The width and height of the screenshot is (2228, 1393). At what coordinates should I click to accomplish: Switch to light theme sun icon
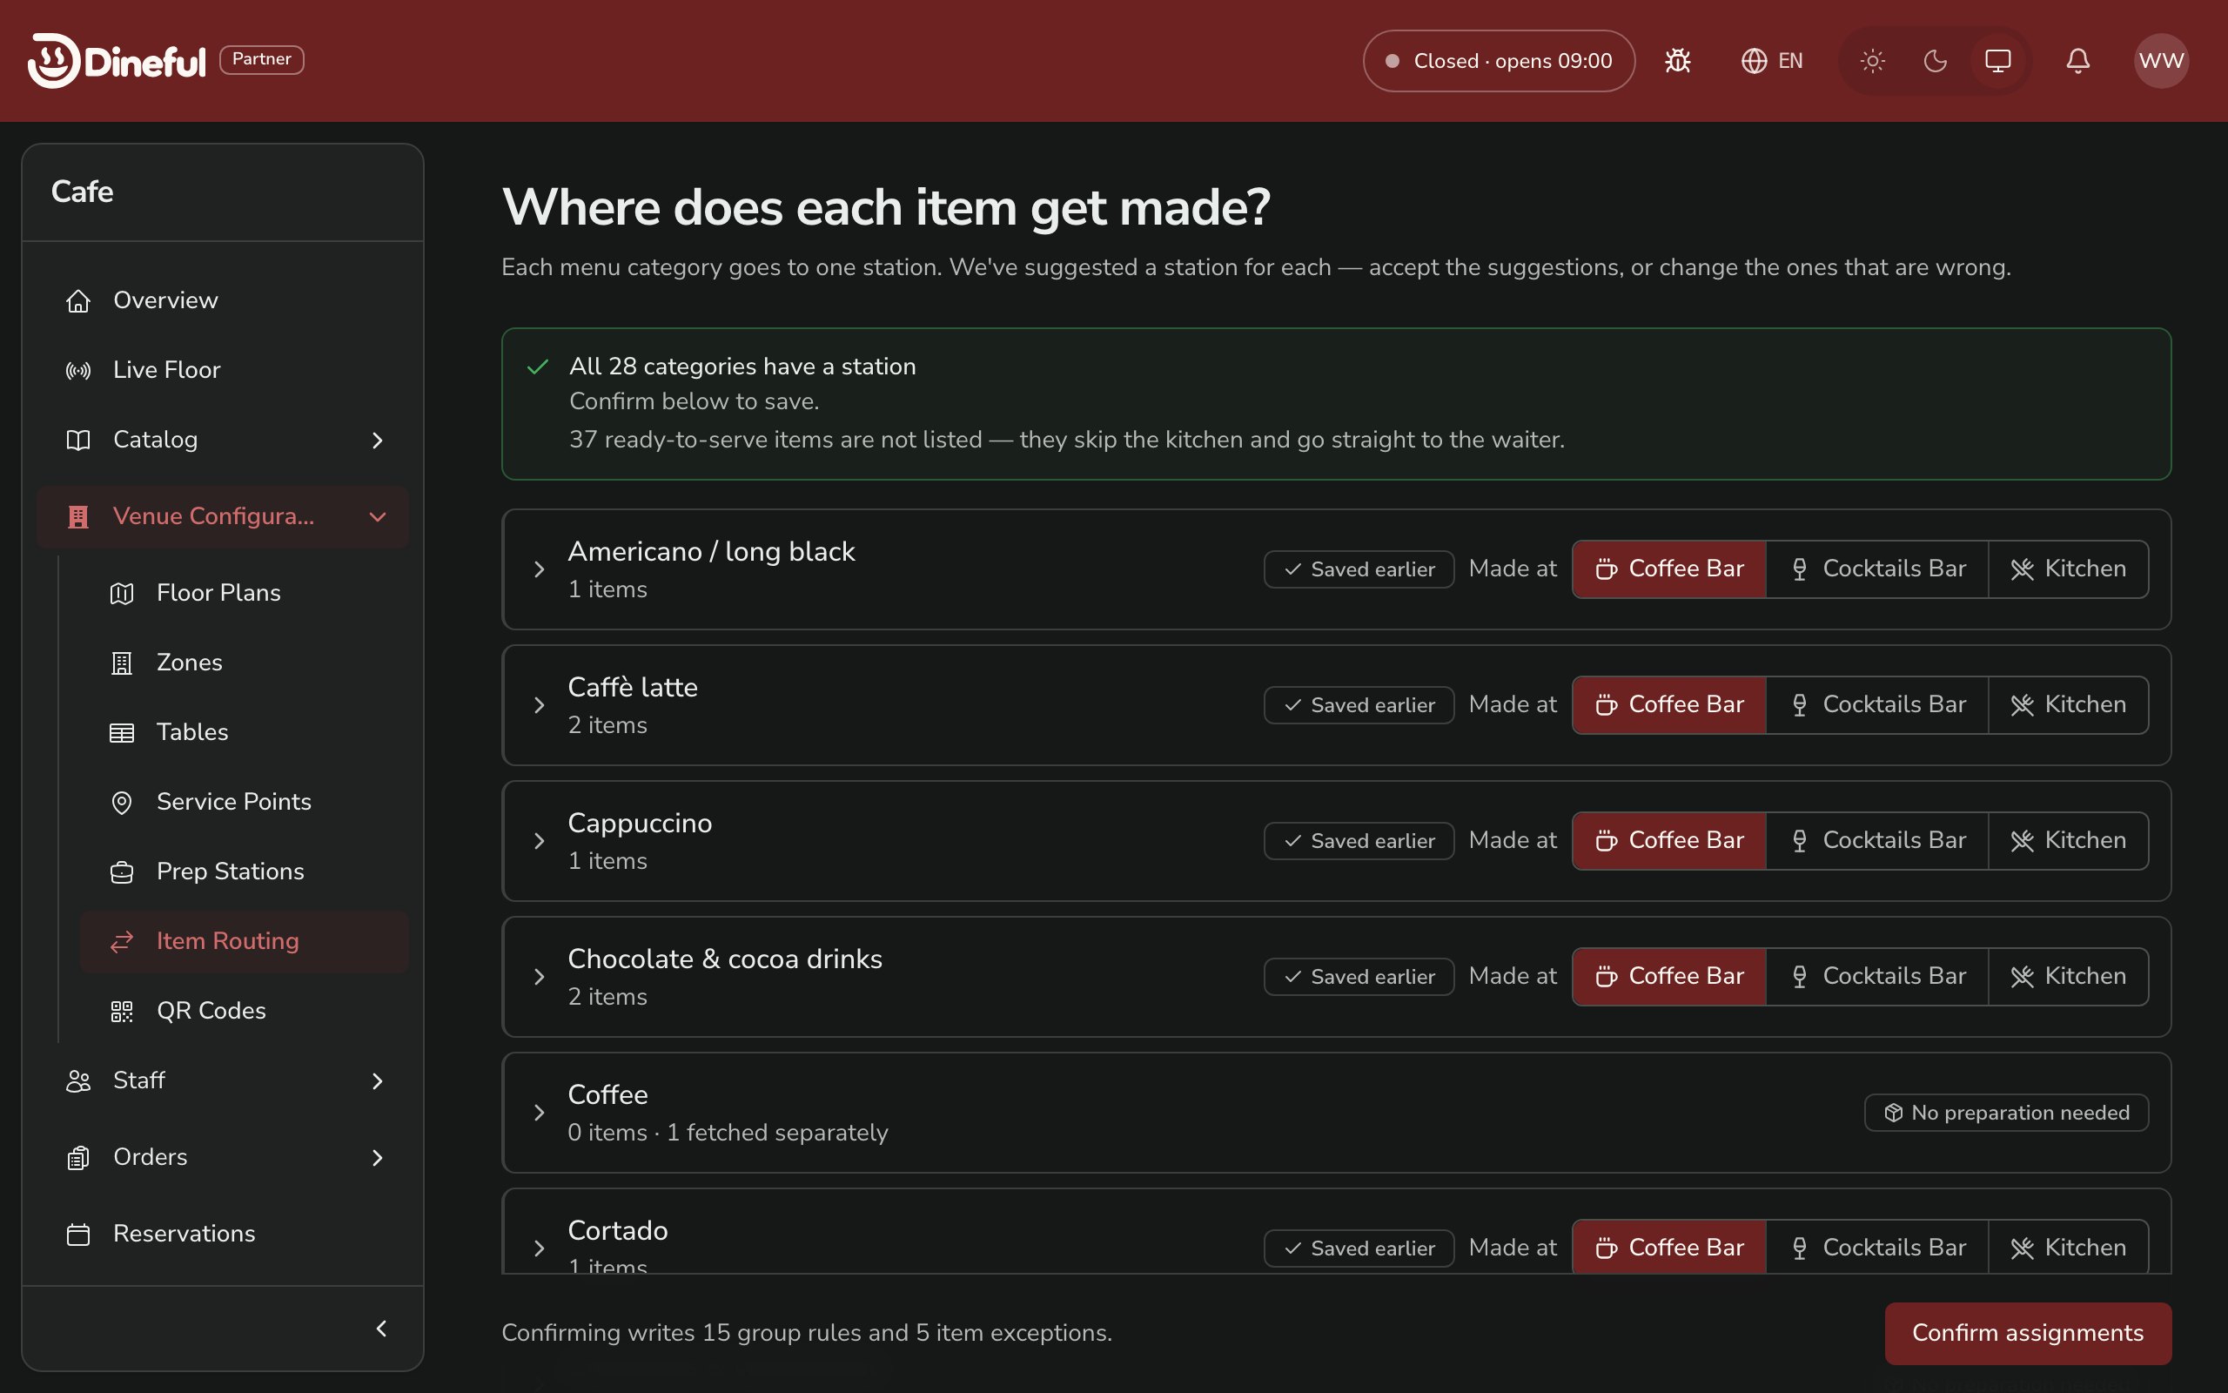click(1873, 61)
